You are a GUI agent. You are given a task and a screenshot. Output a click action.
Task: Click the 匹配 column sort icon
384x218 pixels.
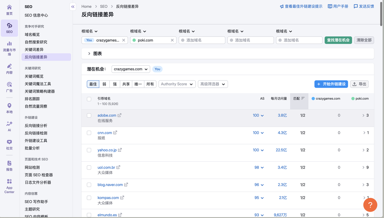point(303,98)
